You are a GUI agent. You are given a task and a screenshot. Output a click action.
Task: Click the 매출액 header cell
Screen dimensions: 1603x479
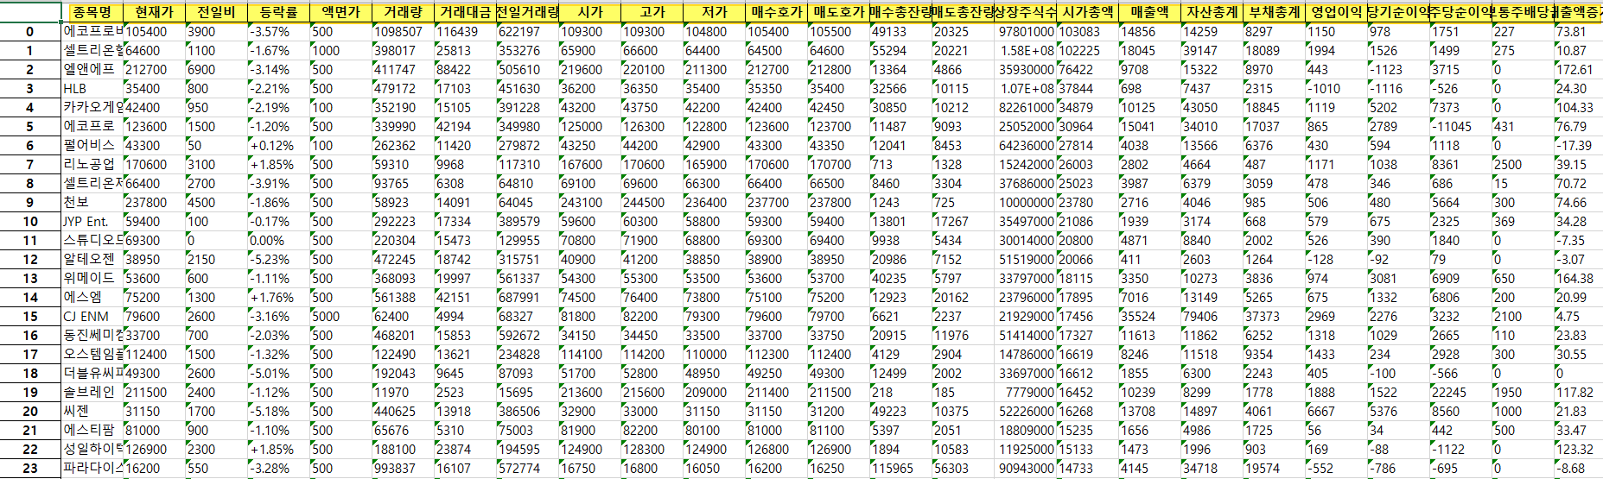click(x=1150, y=12)
